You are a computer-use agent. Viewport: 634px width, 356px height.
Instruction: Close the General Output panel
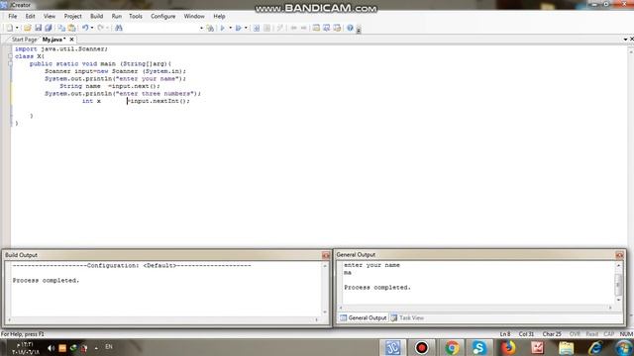point(619,255)
